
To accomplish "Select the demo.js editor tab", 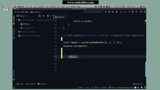I will 60,17.
